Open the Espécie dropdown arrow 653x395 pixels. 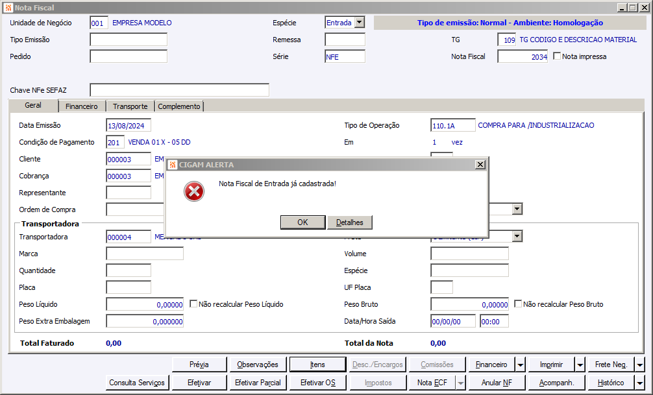[x=360, y=23]
